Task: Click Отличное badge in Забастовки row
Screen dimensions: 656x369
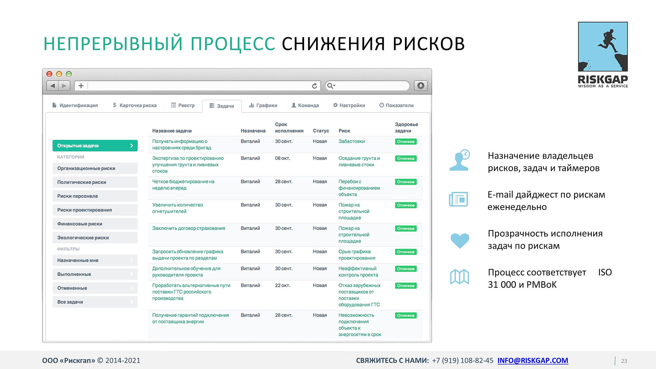Action: coord(406,141)
